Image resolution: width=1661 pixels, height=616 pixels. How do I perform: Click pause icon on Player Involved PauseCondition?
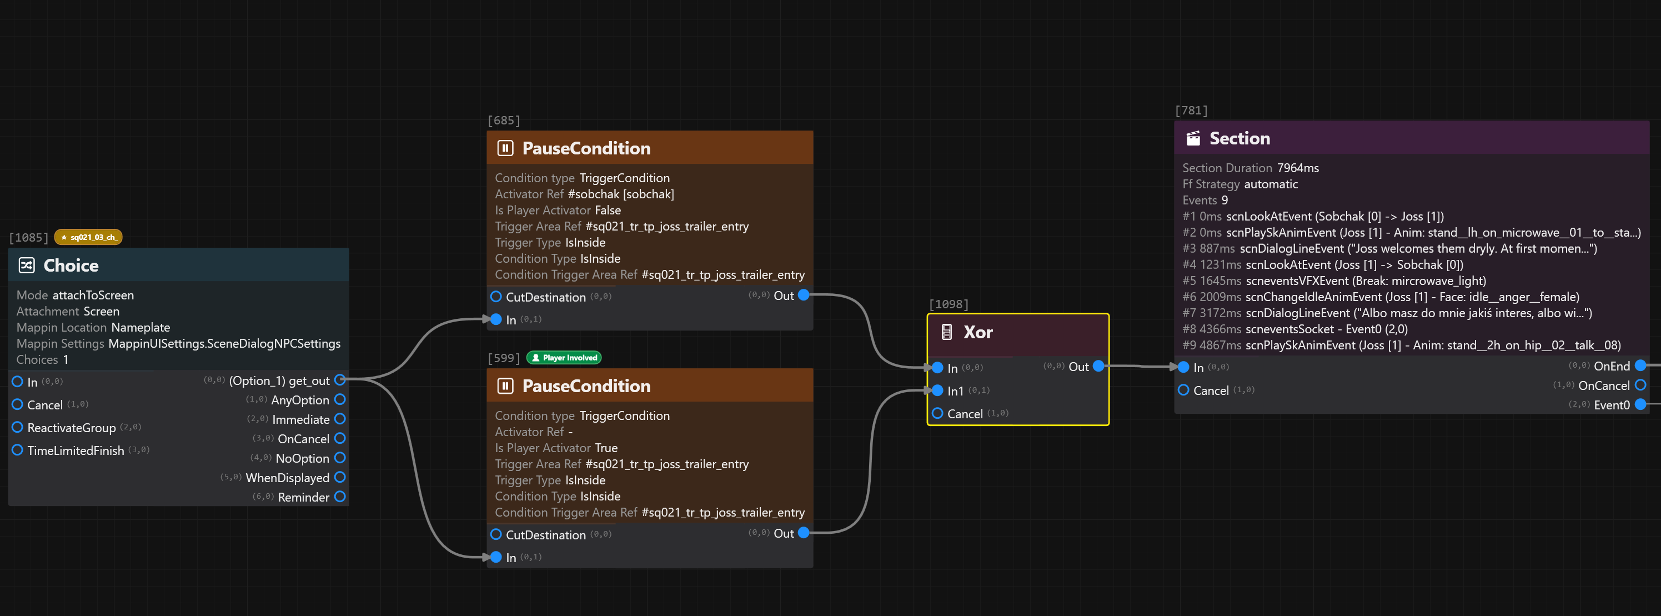pyautogui.click(x=505, y=385)
